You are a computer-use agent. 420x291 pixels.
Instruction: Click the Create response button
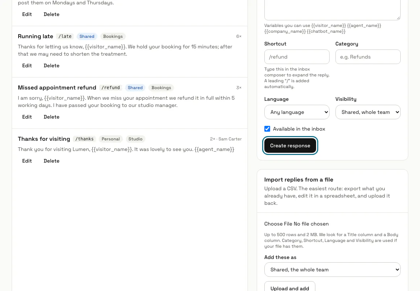[x=290, y=145]
